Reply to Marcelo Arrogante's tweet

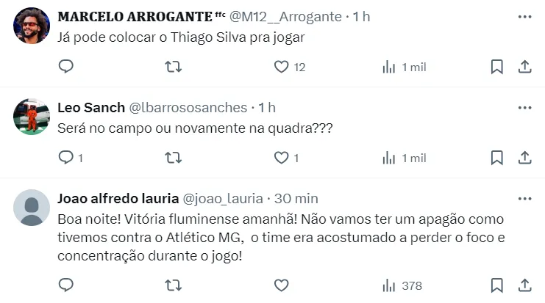(65, 67)
